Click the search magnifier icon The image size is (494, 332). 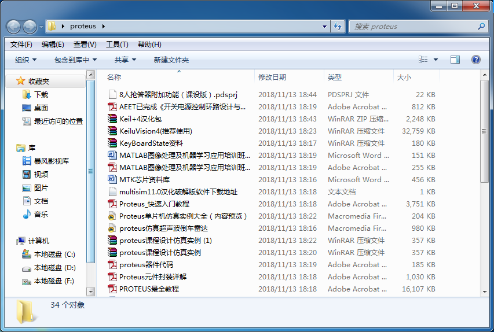coord(481,27)
